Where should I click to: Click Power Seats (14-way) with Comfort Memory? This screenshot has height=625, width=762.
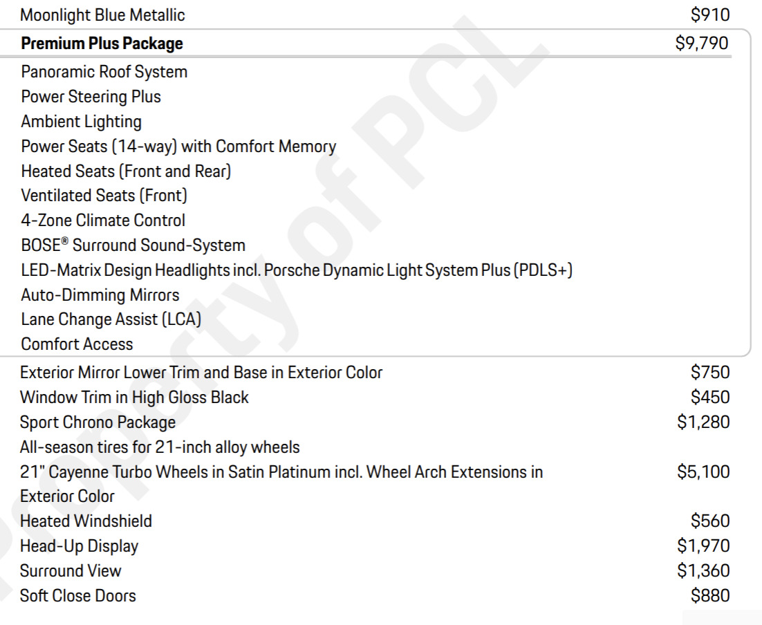pyautogui.click(x=178, y=147)
